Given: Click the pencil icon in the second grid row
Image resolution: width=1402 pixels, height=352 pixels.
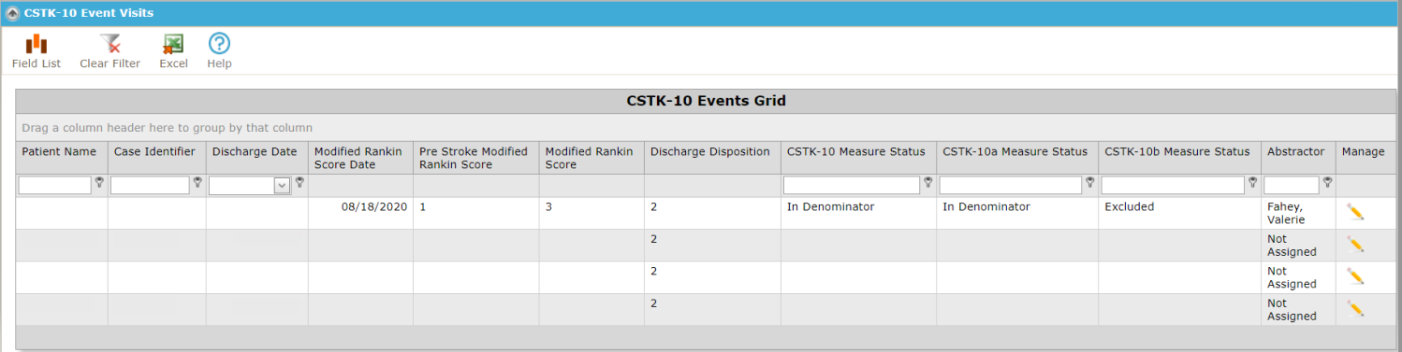Looking at the screenshot, I should tap(1355, 245).
